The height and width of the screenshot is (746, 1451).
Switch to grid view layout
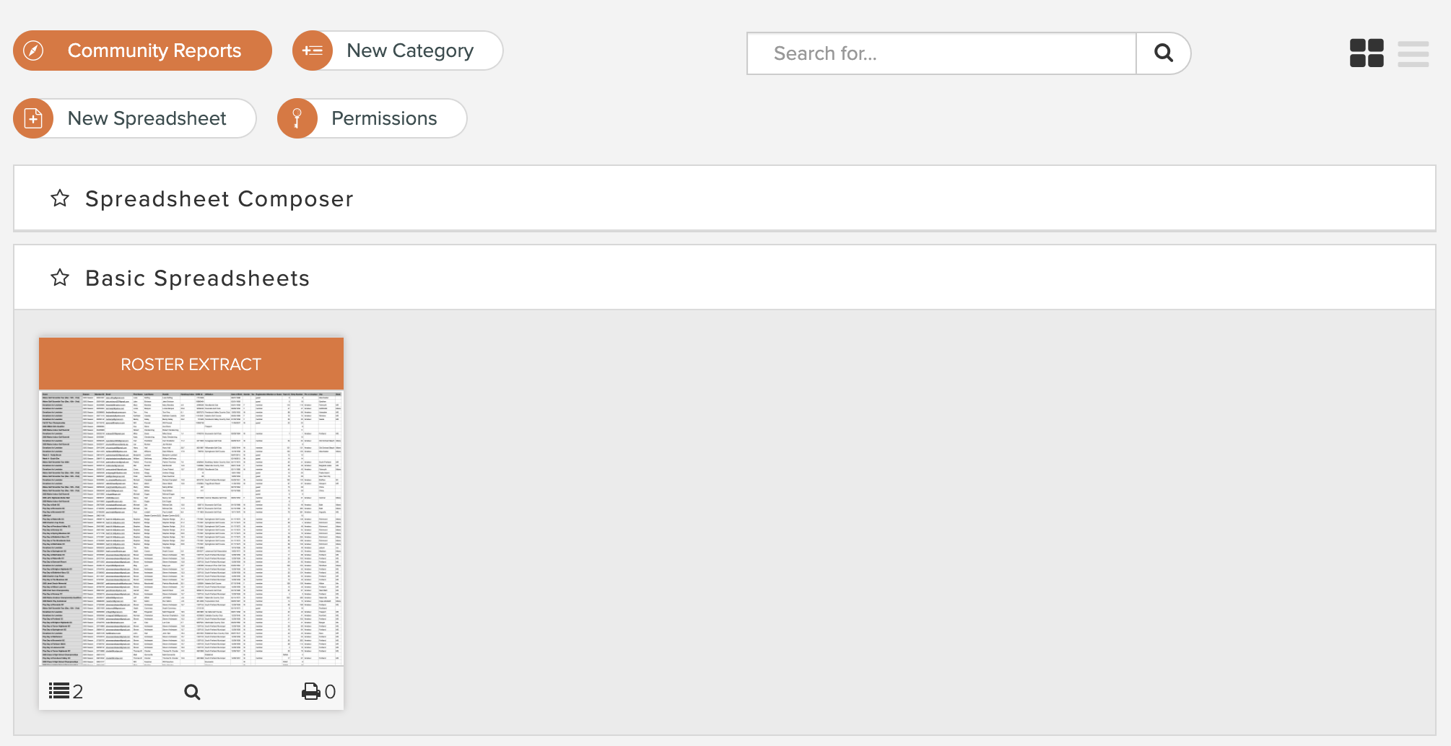pyautogui.click(x=1367, y=53)
